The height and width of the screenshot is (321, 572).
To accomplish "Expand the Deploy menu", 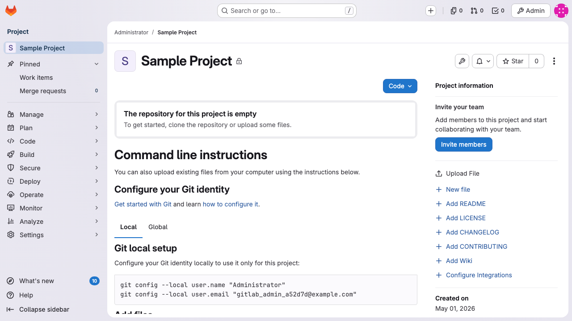I will (x=54, y=181).
